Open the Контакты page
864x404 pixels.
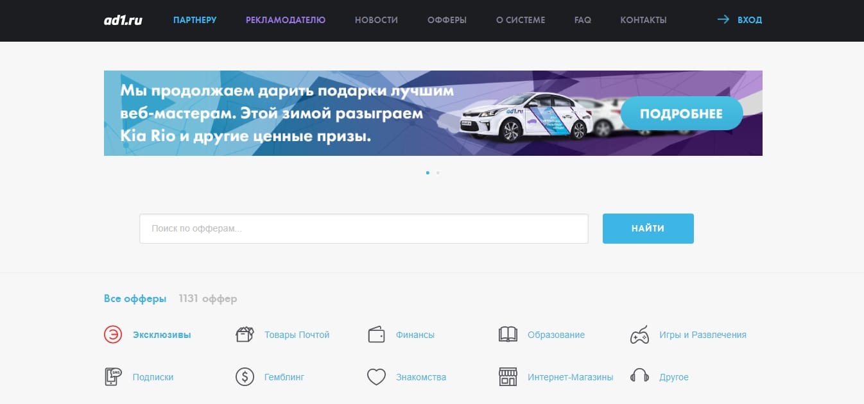point(643,20)
